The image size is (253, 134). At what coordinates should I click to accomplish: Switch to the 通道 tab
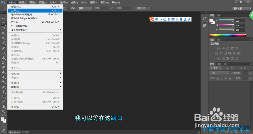coord(219,64)
